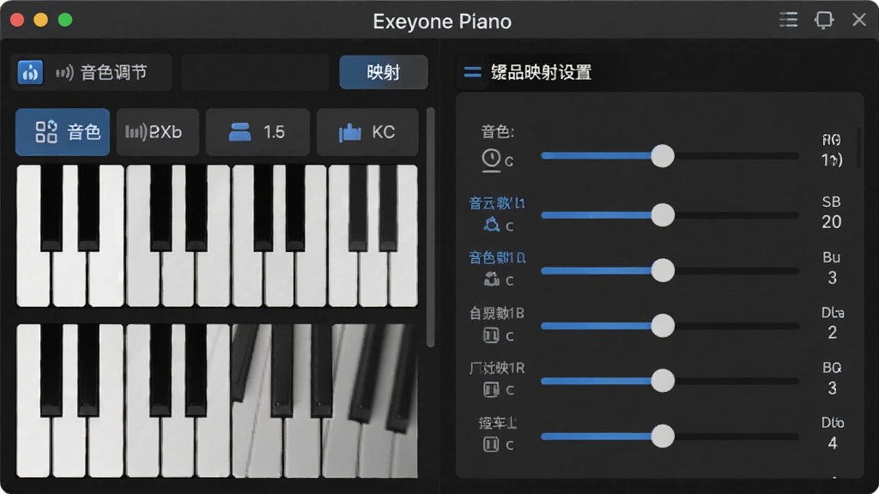Click the first white key of the lower keyboard

pyautogui.click(x=33, y=447)
